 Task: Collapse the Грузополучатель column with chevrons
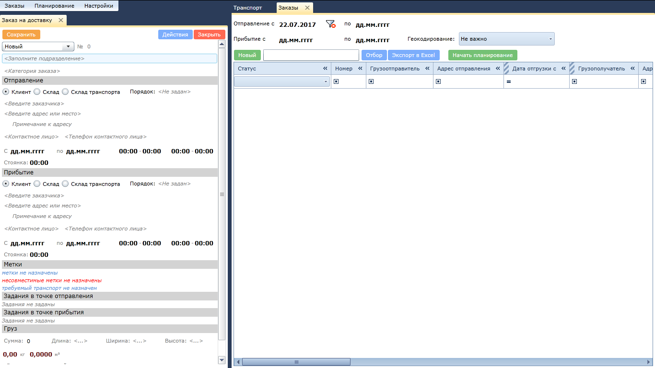click(632, 69)
